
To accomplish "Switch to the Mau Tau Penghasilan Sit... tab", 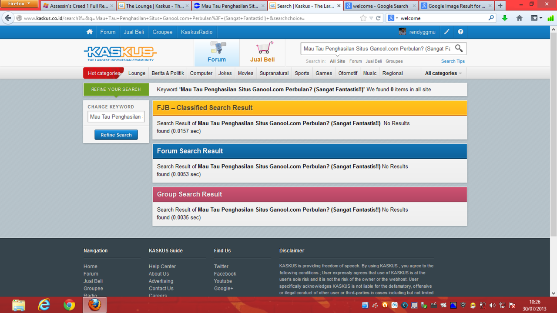I will click(x=229, y=6).
